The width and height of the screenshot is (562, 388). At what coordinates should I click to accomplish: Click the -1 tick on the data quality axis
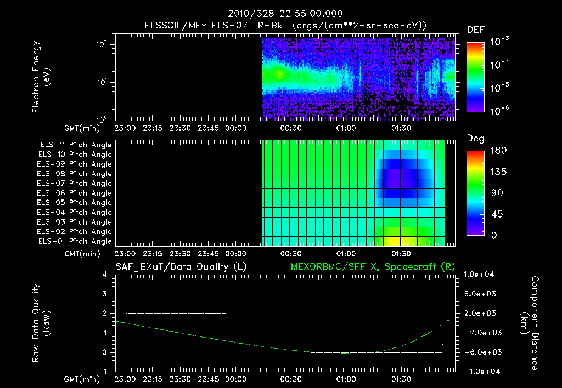click(x=103, y=372)
